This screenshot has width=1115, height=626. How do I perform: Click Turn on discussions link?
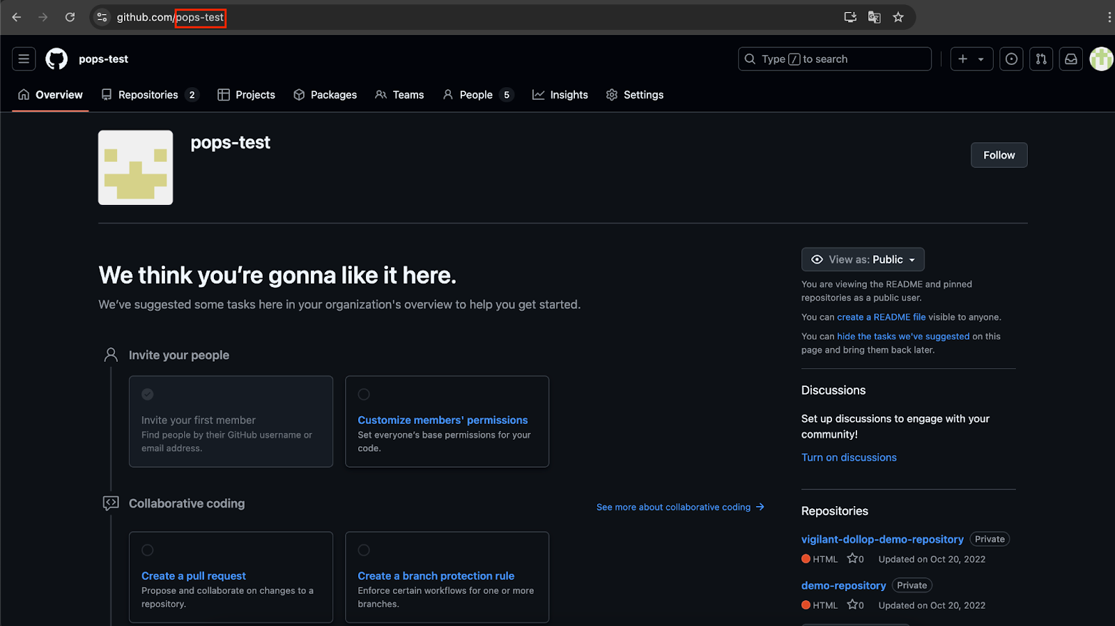tap(849, 457)
